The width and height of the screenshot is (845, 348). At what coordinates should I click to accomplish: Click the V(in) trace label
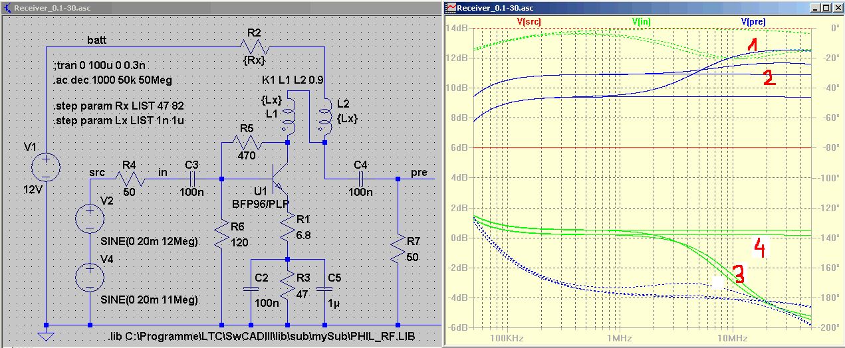(641, 21)
